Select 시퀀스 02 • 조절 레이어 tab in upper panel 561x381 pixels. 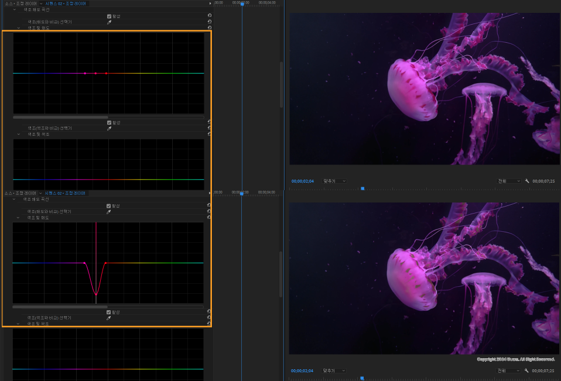[x=66, y=4]
